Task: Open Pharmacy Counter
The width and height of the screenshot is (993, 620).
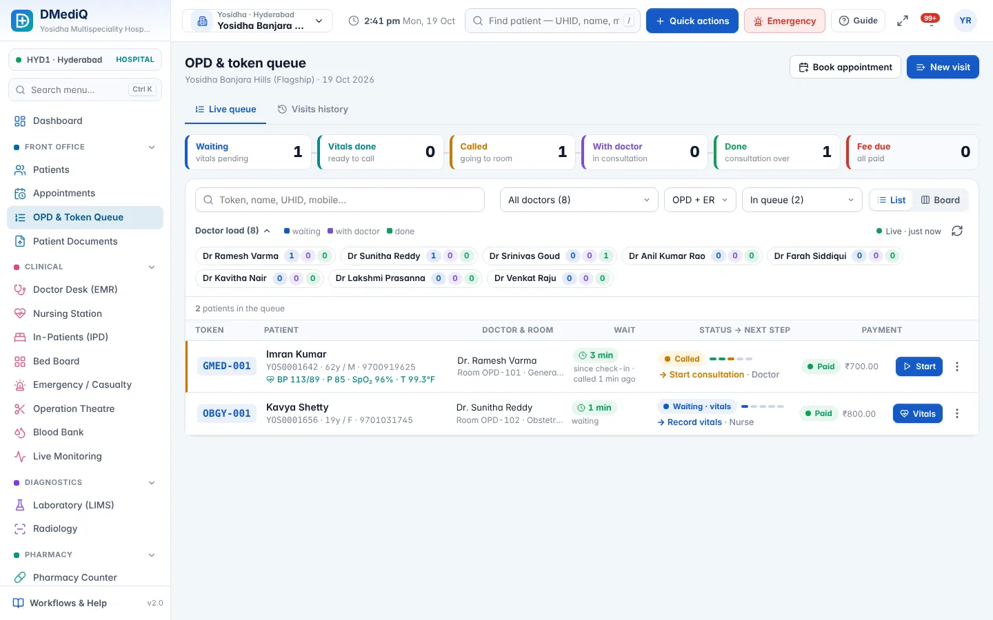Action: pos(86,577)
